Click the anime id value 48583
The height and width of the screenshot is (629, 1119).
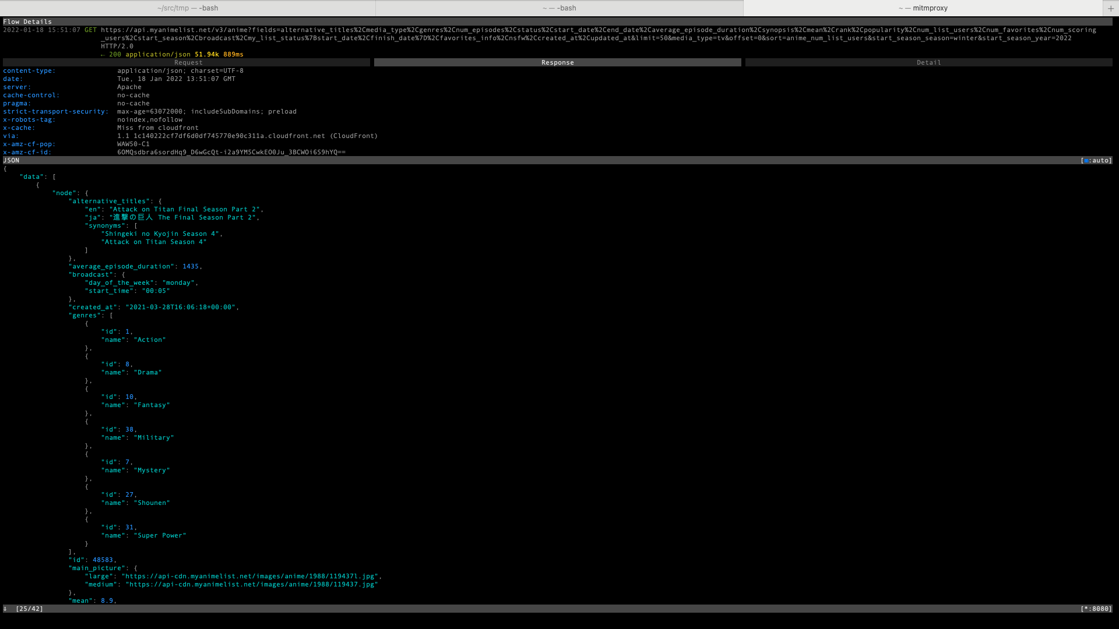[103, 560]
